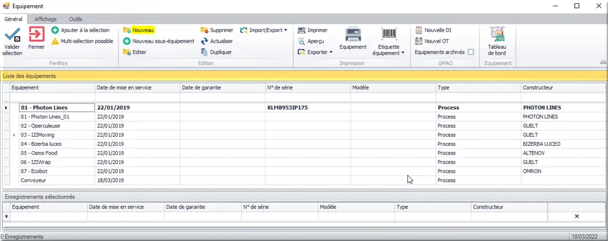Screen dimensions: 608x241
Task: Select the 01 - Photon Lines_01 row
Action: 304,116
